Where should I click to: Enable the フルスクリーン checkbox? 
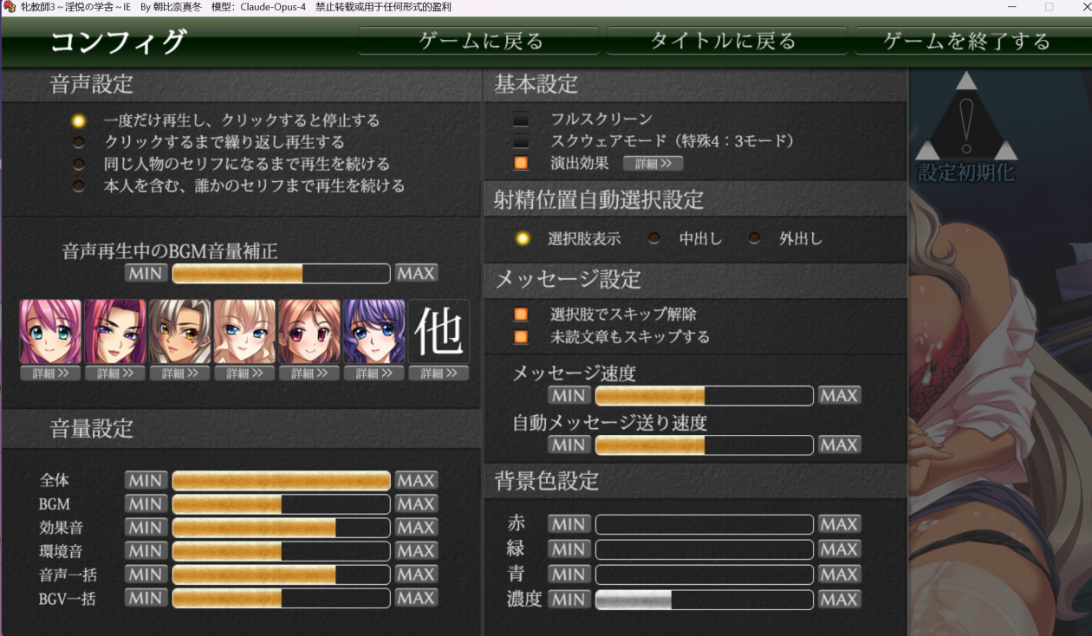[x=521, y=119]
